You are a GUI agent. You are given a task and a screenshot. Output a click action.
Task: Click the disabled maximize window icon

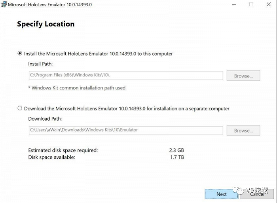251,5
